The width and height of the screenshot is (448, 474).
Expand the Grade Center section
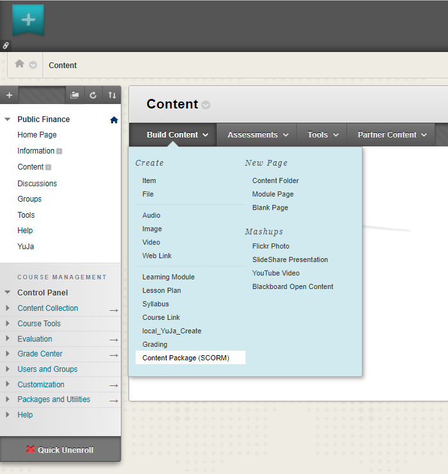coord(8,353)
